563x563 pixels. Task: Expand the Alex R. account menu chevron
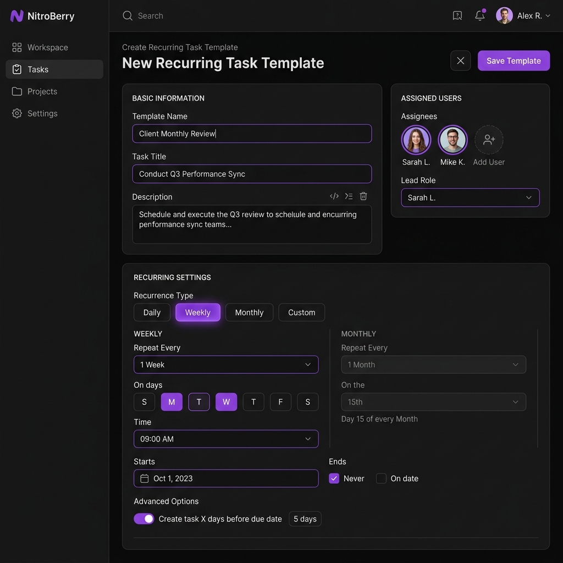548,16
